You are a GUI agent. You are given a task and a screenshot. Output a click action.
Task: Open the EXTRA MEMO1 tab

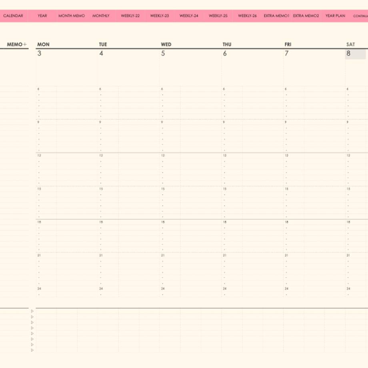pos(276,16)
